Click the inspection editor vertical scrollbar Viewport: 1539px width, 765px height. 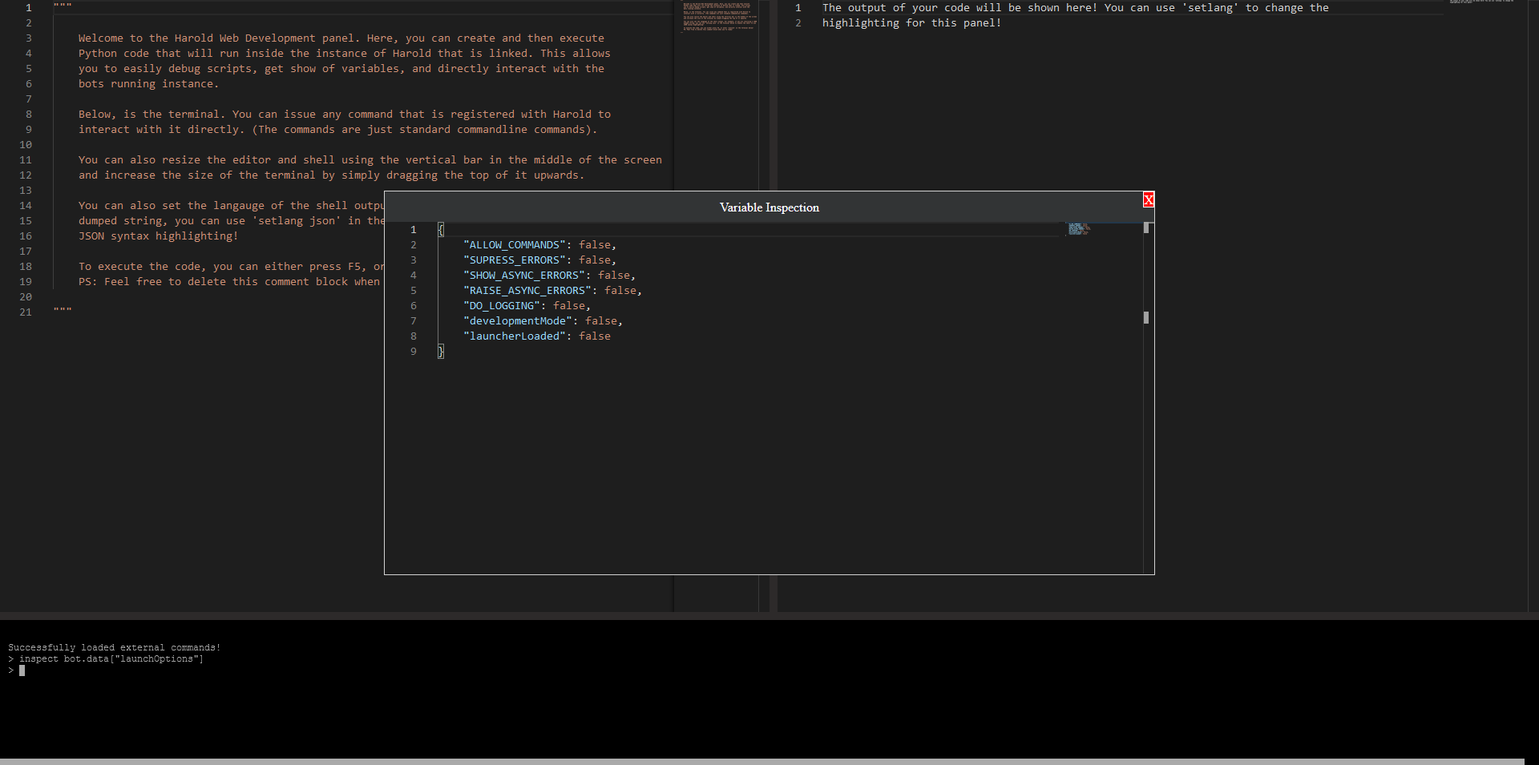coord(1148,397)
